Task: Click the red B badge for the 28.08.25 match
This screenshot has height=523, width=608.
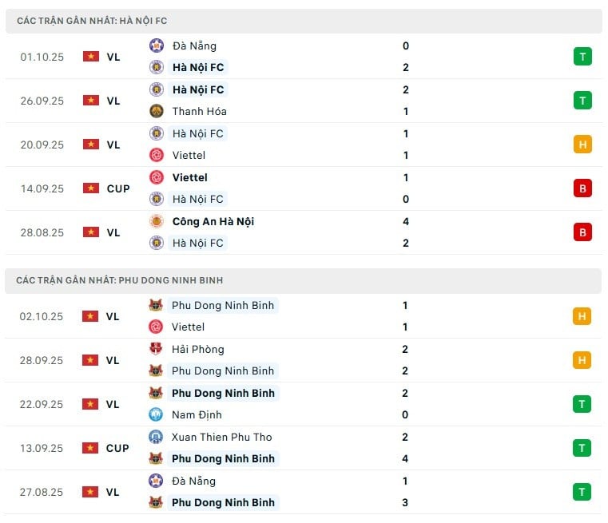Action: pyautogui.click(x=582, y=232)
